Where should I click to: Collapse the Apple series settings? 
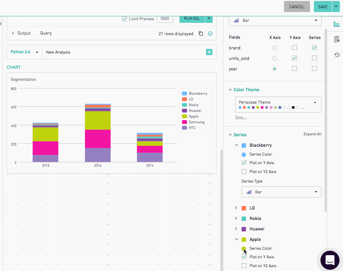pos(236,239)
